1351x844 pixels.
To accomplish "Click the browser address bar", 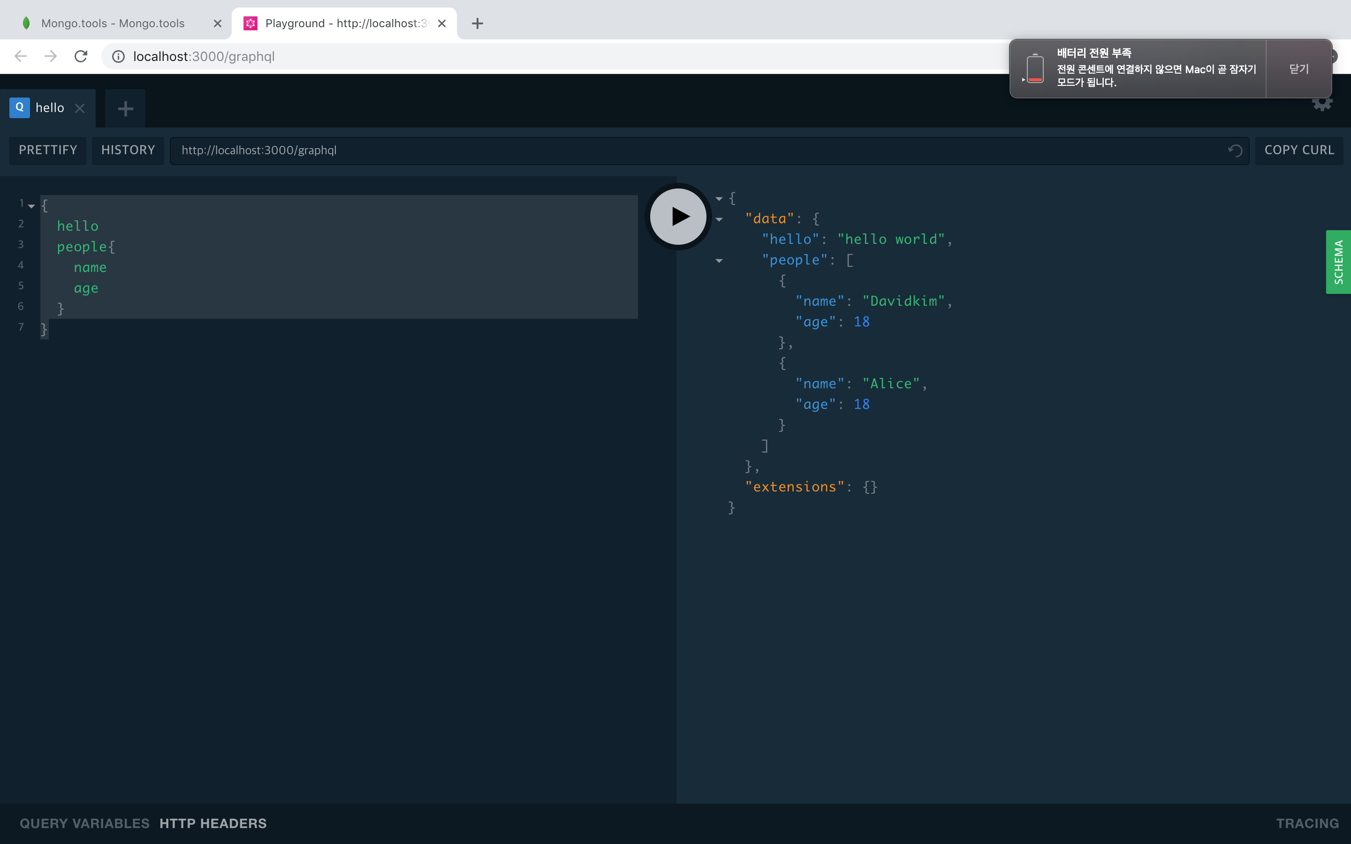I will click(558, 56).
